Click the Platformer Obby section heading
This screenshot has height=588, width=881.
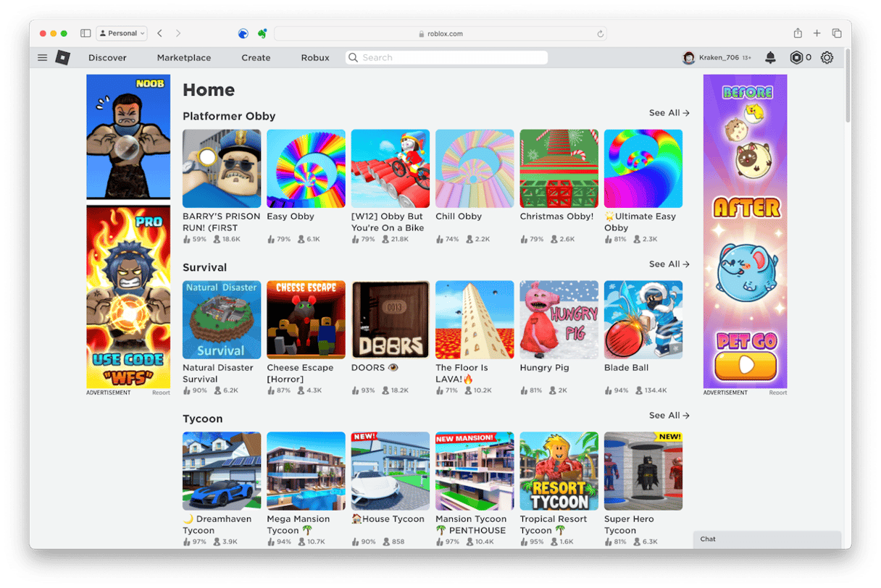click(x=229, y=117)
